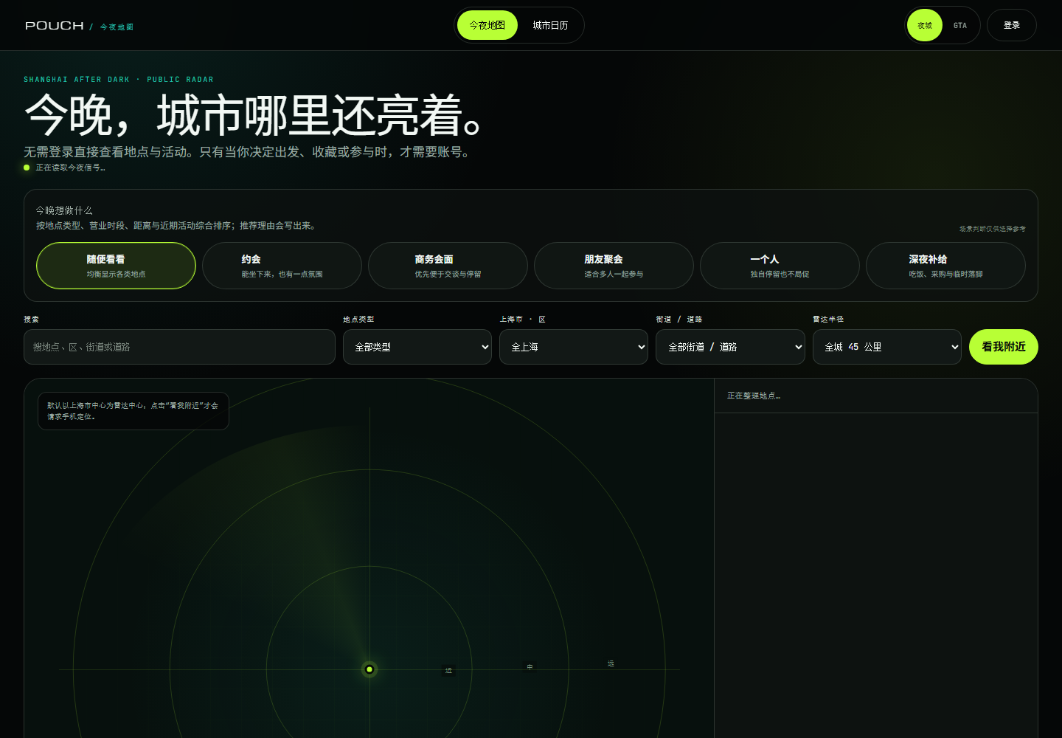Viewport: 1062px width, 738px height.
Task: Click the 中 ring label on radar
Action: 530,667
